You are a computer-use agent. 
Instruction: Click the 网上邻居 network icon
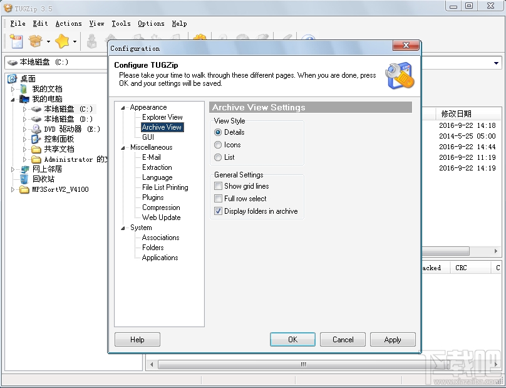coord(25,169)
